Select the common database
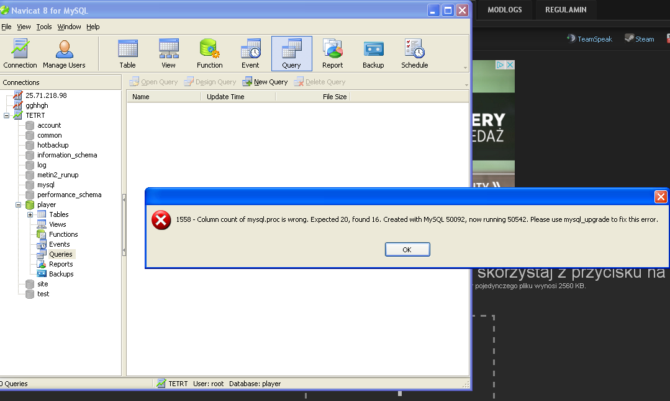This screenshot has width=670, height=401. point(50,135)
